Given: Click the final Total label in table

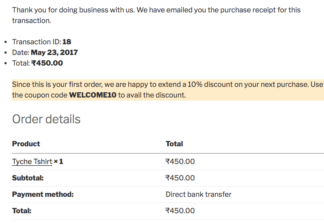Looking at the screenshot, I should tap(22, 211).
